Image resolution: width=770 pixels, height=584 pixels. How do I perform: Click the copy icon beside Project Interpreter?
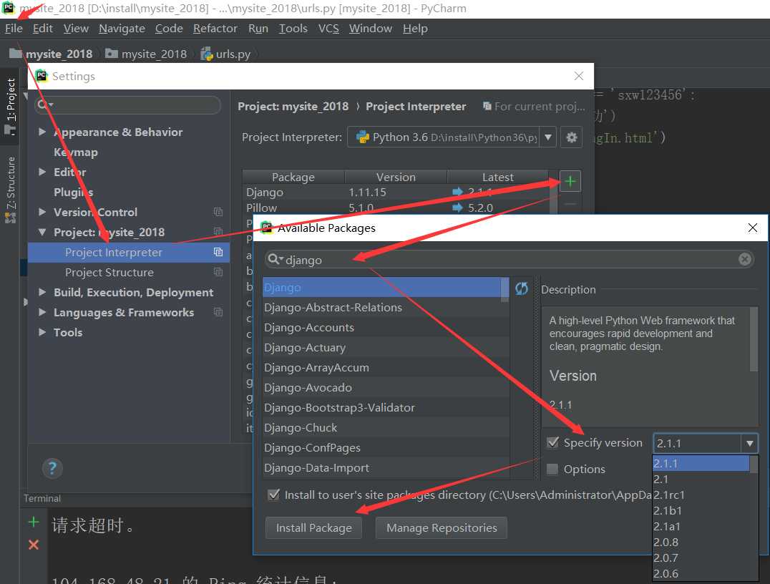218,252
